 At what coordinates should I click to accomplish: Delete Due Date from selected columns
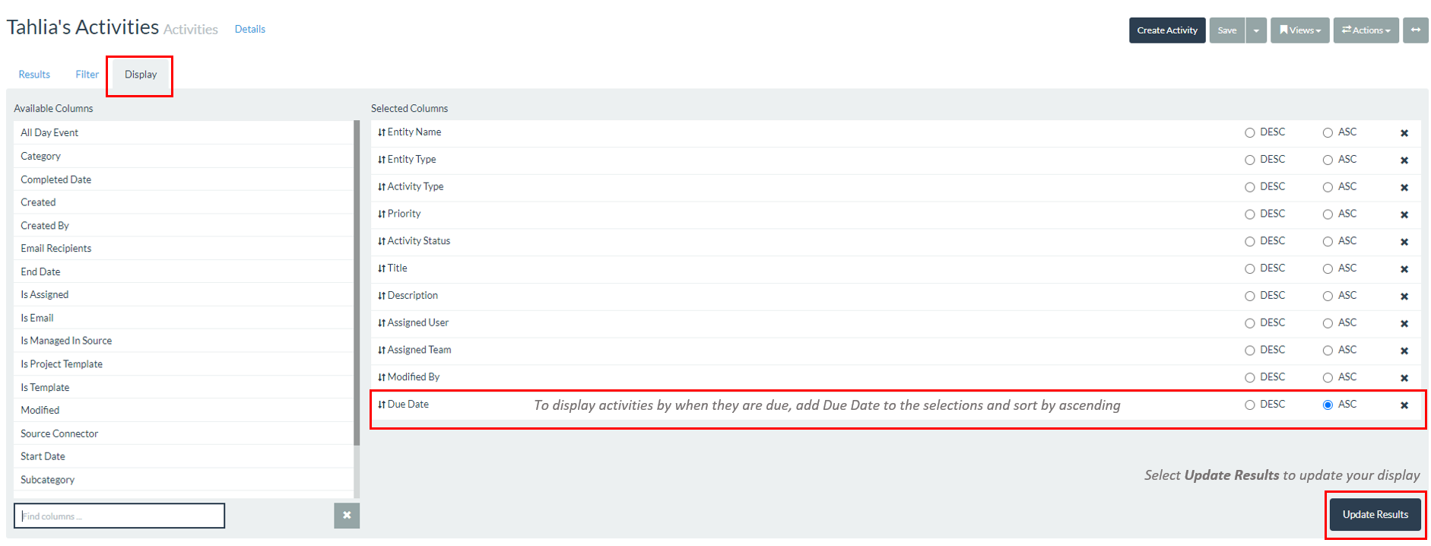1404,405
